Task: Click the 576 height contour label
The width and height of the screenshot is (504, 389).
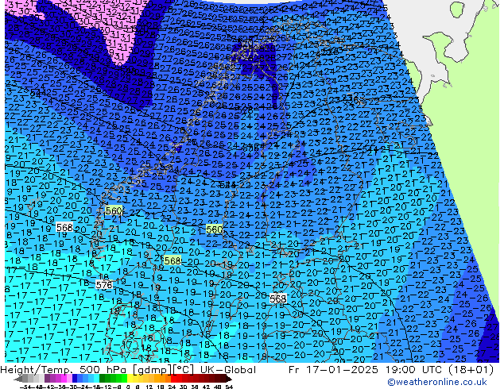Action: pyautogui.click(x=104, y=285)
